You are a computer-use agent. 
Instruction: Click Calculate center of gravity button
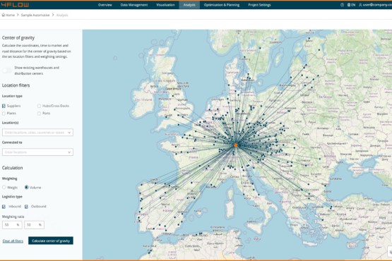pyautogui.click(x=51, y=241)
